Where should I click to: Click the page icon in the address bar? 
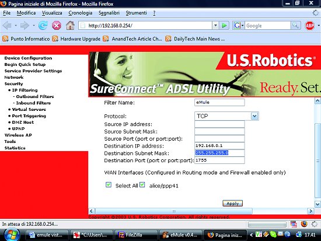[83, 26]
